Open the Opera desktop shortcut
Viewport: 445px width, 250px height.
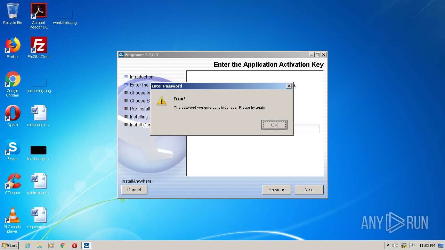click(x=13, y=116)
